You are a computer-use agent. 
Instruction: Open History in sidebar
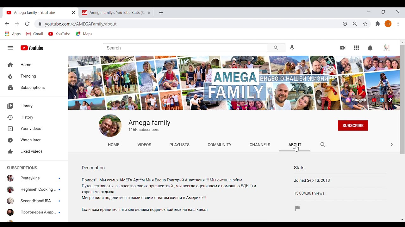[x=34, y=117]
